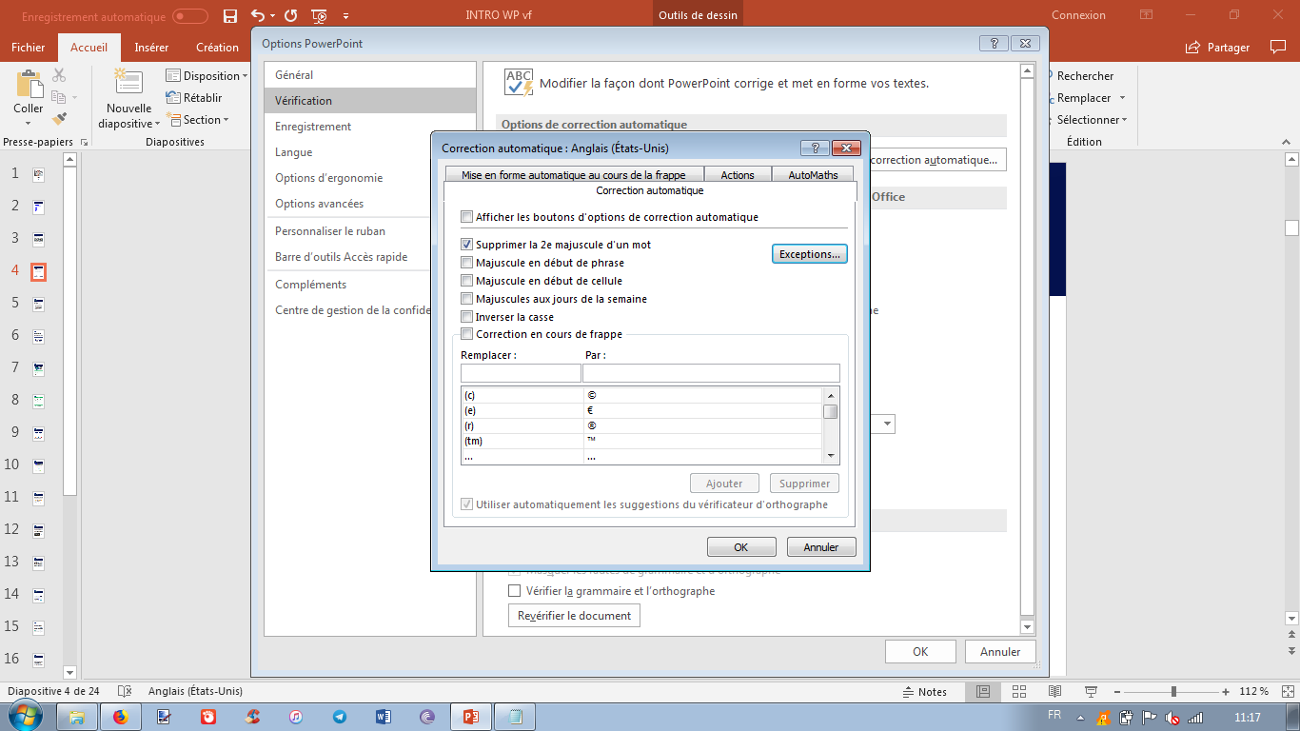Click the Redo circular arrow icon

point(291,16)
